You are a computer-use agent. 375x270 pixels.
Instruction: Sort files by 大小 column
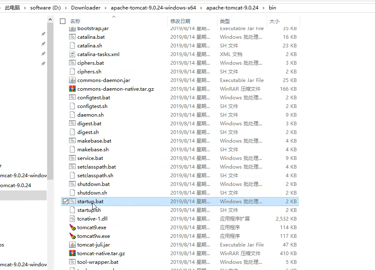click(274, 21)
